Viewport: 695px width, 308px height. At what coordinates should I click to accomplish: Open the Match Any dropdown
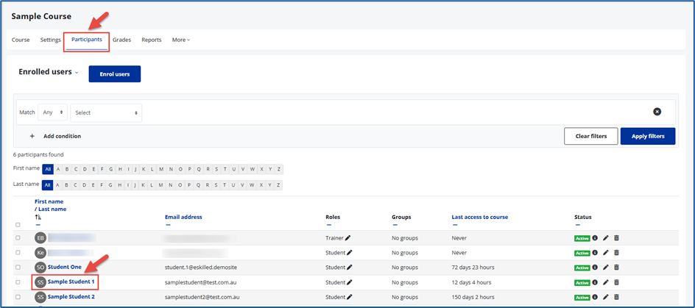pyautogui.click(x=52, y=112)
